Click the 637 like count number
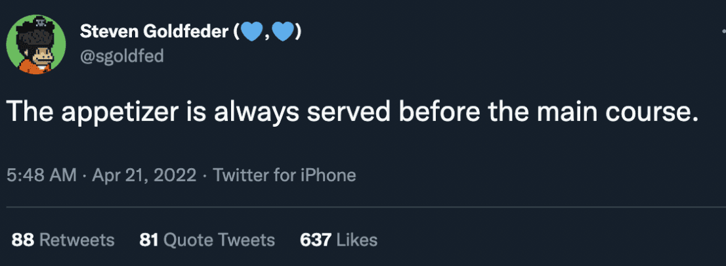The width and height of the screenshot is (726, 266). coord(315,240)
